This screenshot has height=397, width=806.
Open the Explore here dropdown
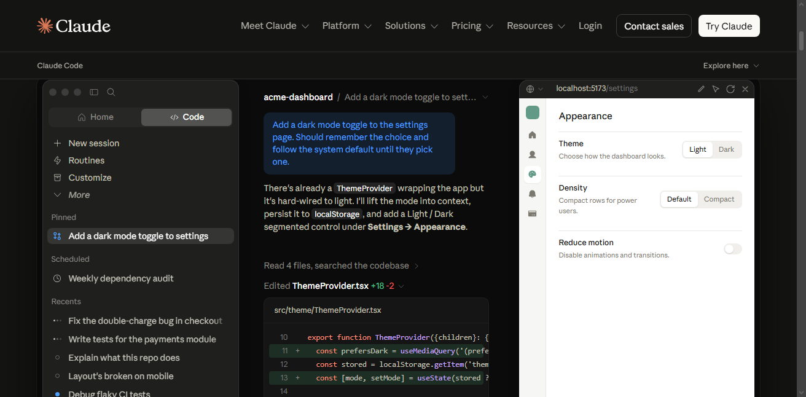point(731,66)
